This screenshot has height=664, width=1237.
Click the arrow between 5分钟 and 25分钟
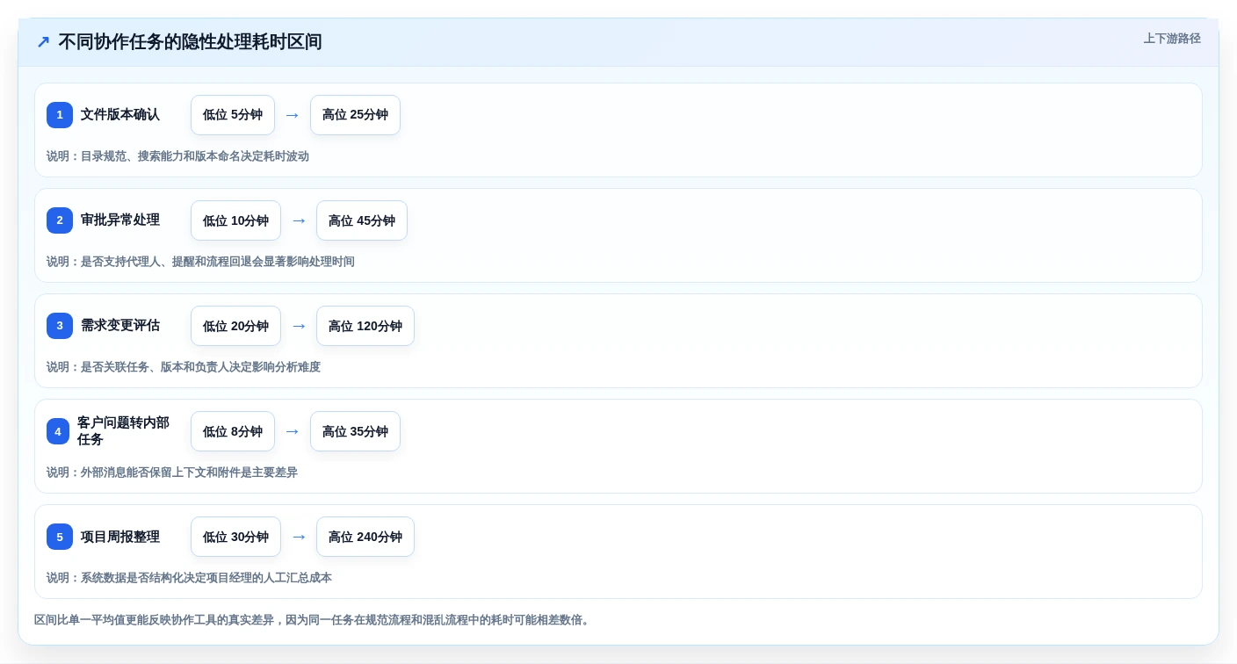[293, 115]
